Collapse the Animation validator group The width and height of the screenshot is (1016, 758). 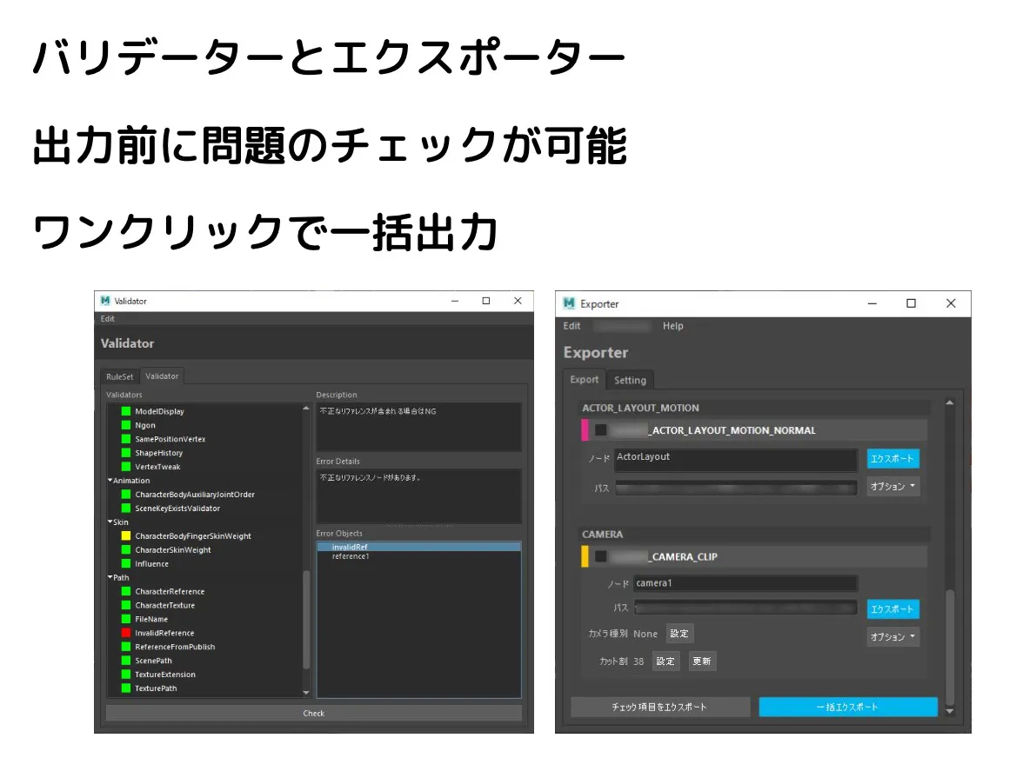point(112,480)
